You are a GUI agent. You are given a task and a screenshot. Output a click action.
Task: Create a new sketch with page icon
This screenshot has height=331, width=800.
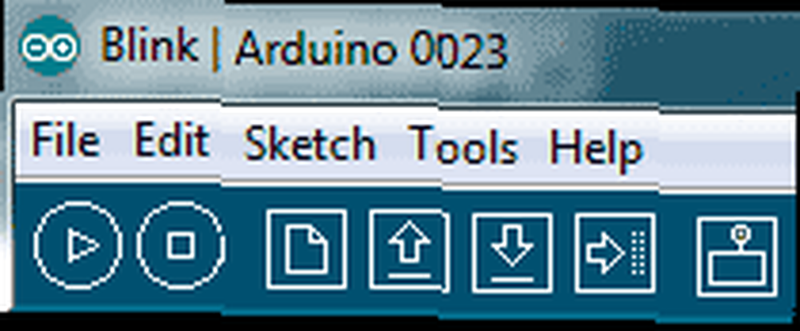pyautogui.click(x=306, y=249)
